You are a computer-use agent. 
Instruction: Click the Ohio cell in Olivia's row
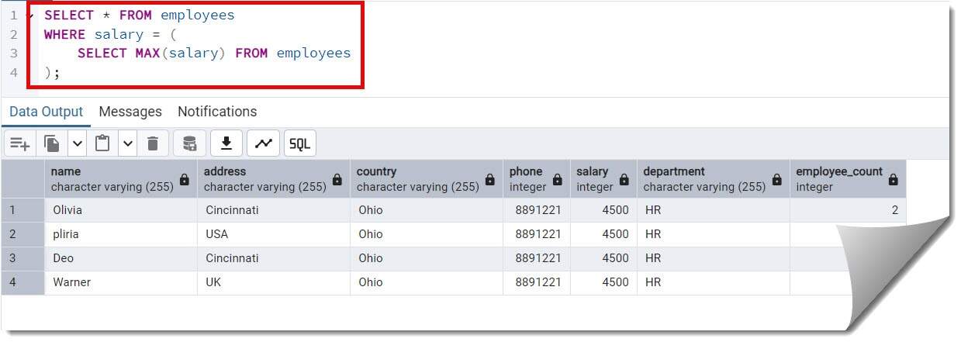[x=427, y=210]
